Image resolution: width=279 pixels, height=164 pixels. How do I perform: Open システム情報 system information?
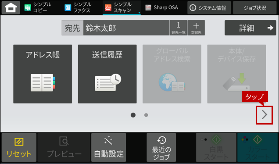209,7
